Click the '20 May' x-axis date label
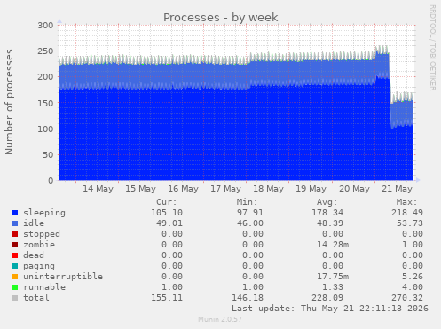The height and width of the screenshot is (329, 441). tap(354, 189)
